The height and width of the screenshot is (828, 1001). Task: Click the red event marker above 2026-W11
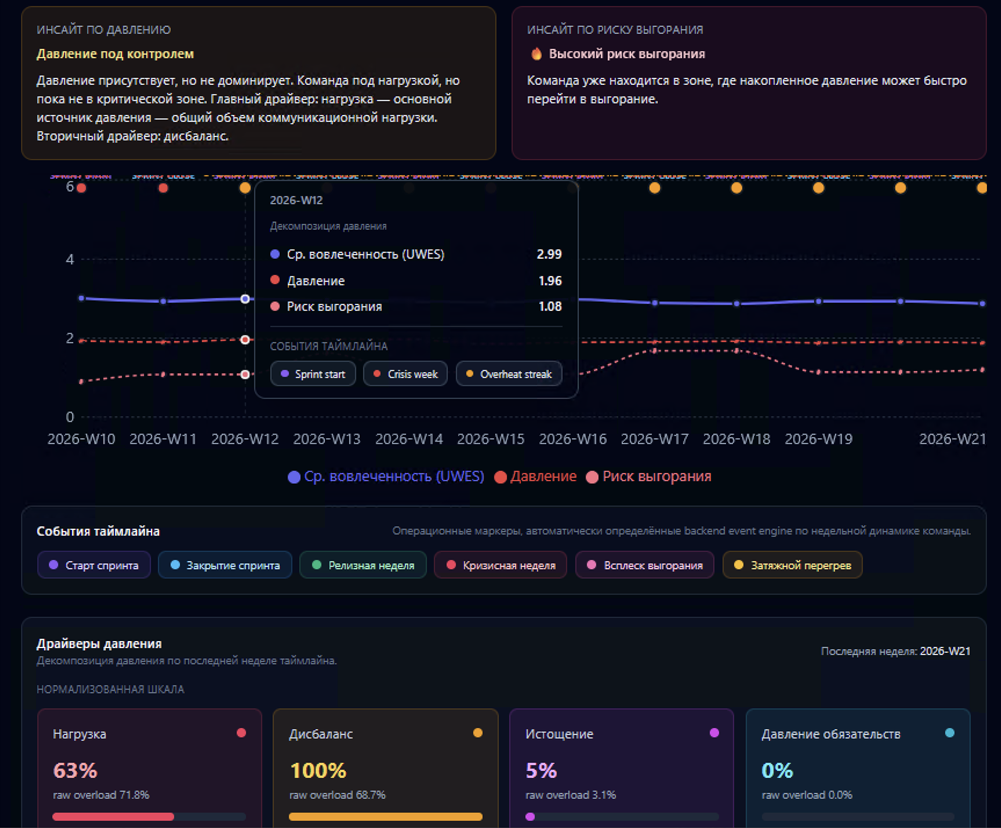pyautogui.click(x=164, y=188)
